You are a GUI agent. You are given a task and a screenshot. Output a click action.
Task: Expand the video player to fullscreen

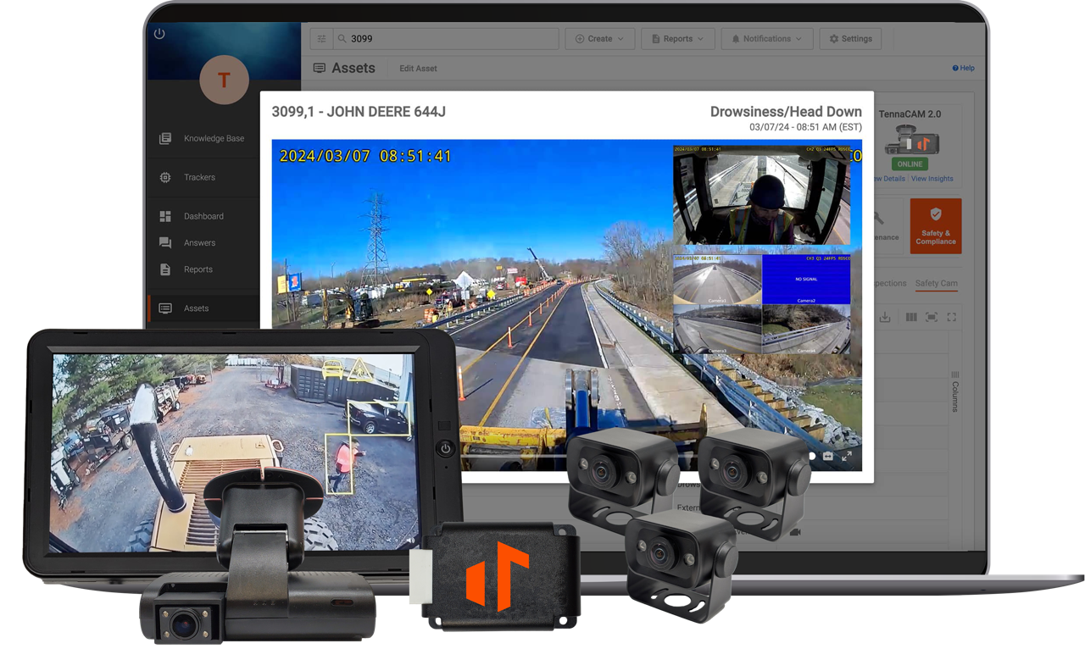pos(846,456)
